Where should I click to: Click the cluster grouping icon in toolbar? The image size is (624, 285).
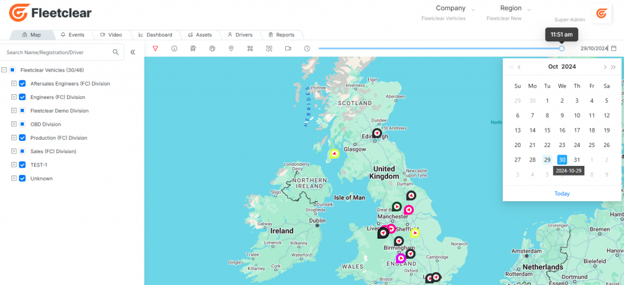269,49
